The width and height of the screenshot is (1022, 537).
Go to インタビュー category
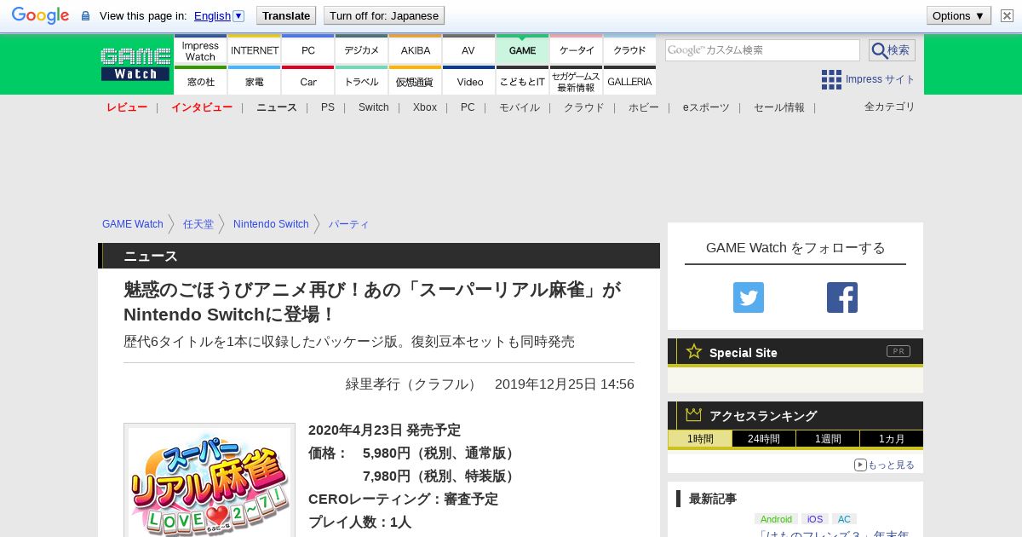tap(202, 107)
